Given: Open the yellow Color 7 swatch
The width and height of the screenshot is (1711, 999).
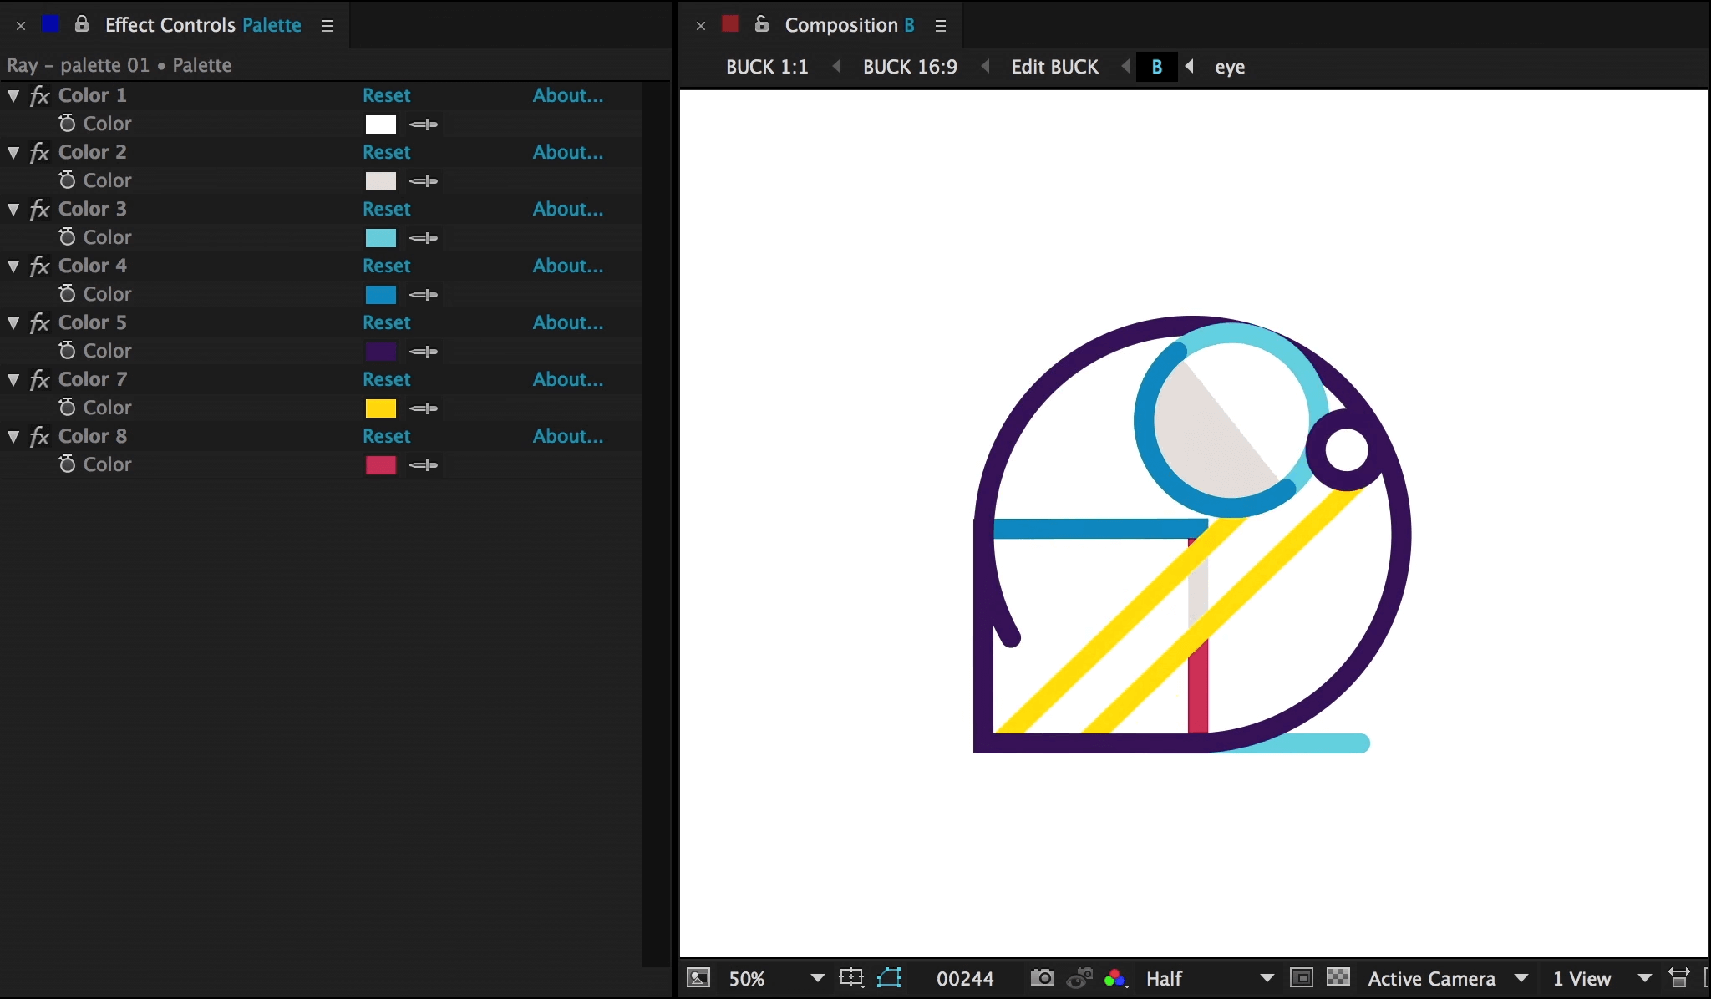Looking at the screenshot, I should [x=380, y=408].
